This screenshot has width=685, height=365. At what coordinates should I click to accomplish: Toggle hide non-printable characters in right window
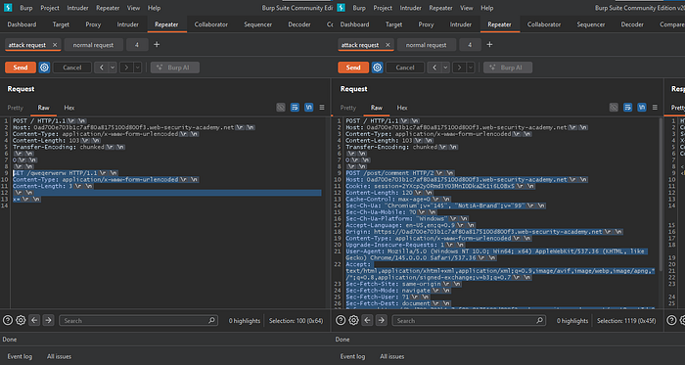[x=614, y=108]
